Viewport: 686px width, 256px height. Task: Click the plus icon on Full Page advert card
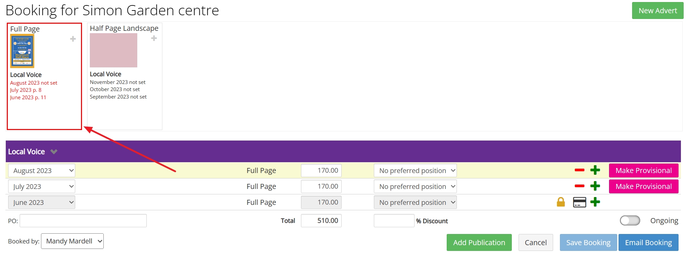[73, 39]
